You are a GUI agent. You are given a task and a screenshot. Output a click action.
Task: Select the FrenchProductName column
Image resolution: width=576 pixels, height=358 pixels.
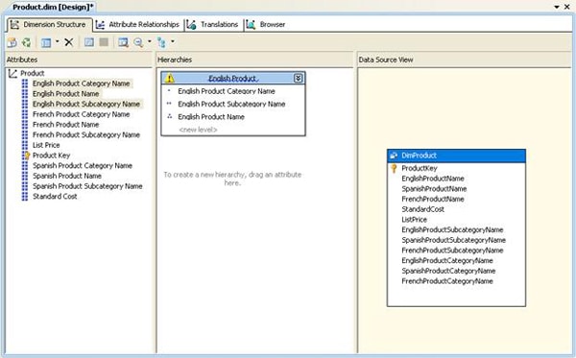pyautogui.click(x=433, y=200)
